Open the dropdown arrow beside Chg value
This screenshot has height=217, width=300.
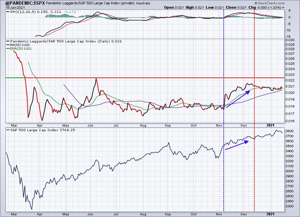point(283,7)
